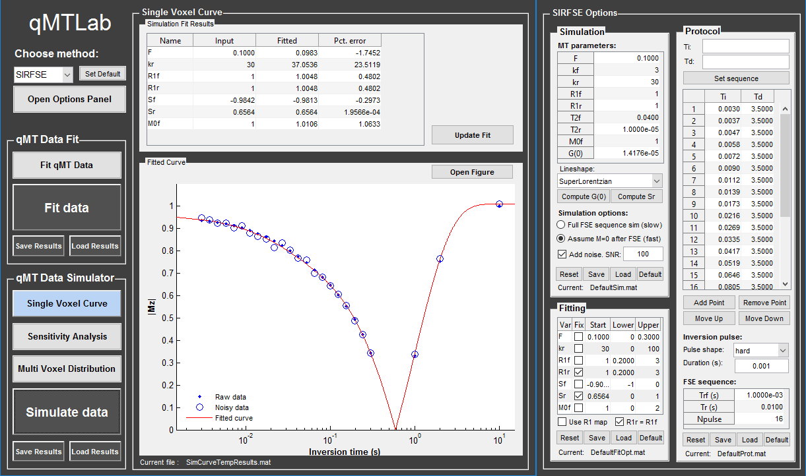
Task: Click the SNR value input field
Action: tap(643, 254)
